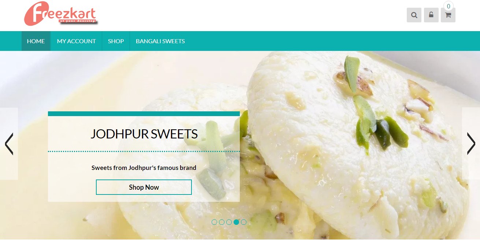
Task: Click the Shop Now button
Action: [x=144, y=187]
